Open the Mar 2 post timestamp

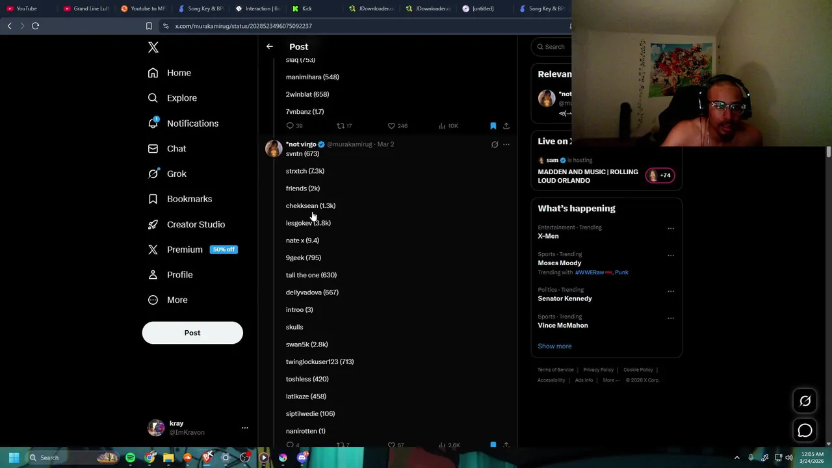point(386,144)
